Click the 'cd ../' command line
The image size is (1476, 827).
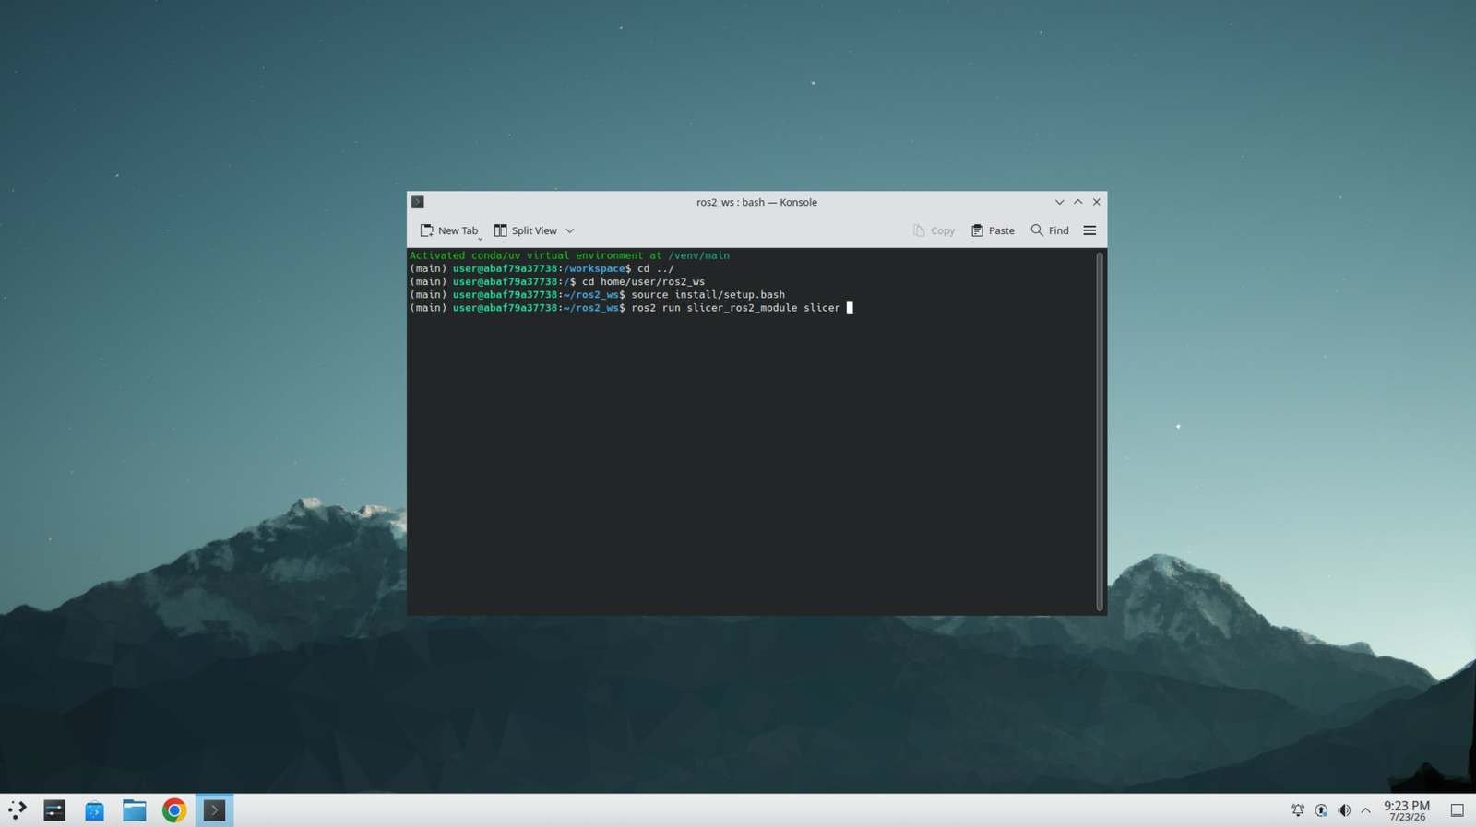tap(656, 269)
